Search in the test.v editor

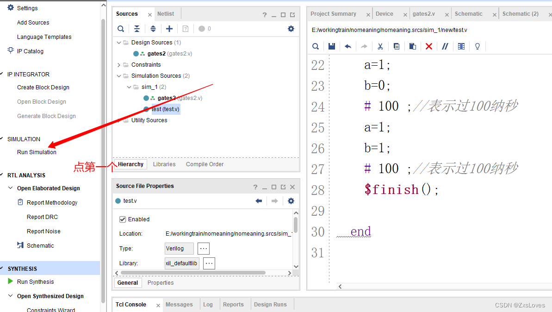tap(316, 46)
